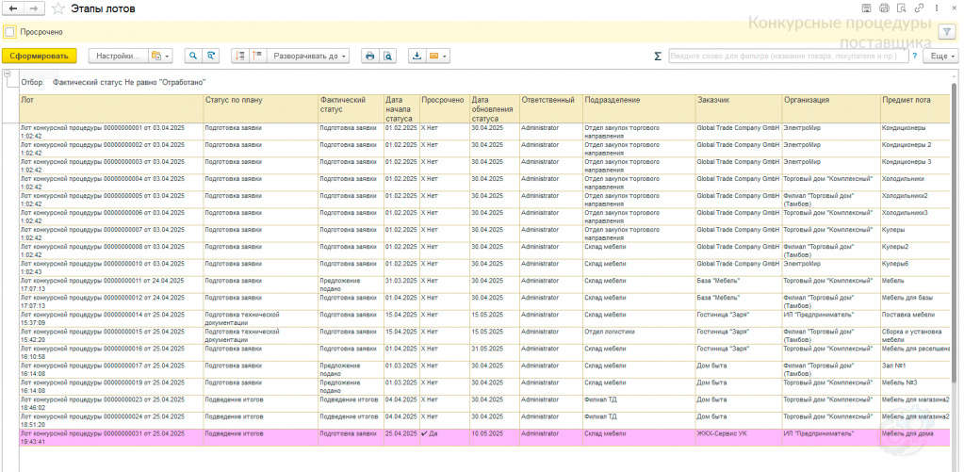Click the Мебель №3 subject cell
Viewport: 964px width, 472px height.
click(915, 386)
